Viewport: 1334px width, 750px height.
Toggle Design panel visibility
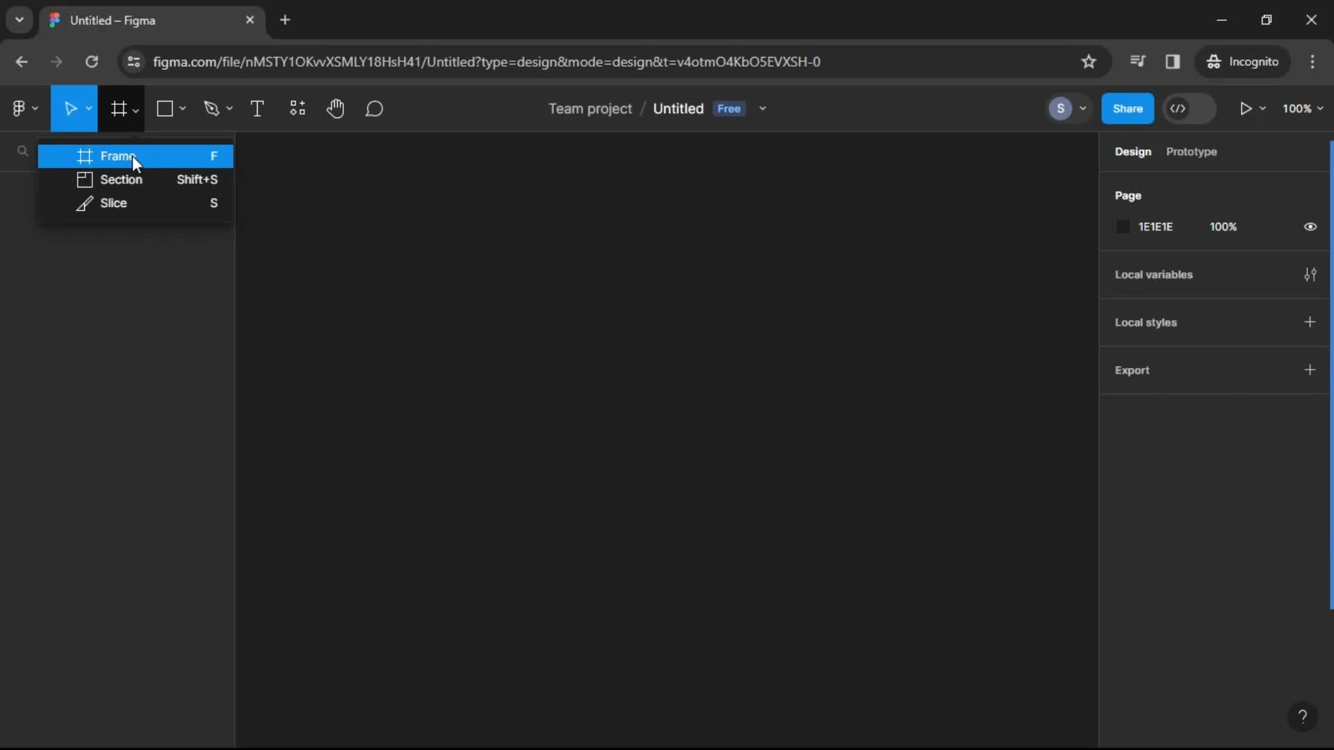click(x=1133, y=151)
